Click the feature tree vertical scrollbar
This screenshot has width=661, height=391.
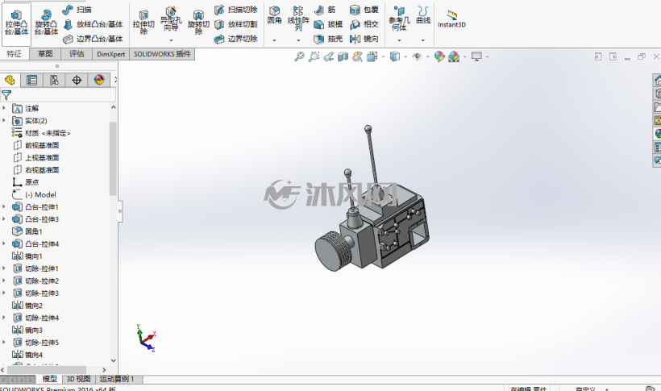[x=113, y=158]
